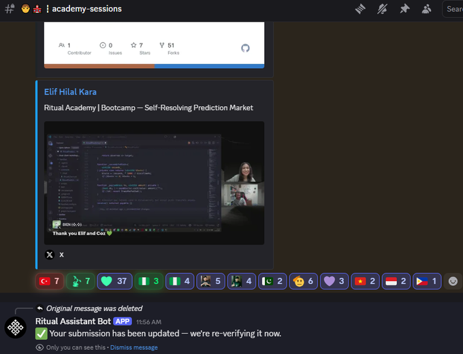Toggle the Indonesia flag reaction with 2
Viewport: 463px width, 354px height.
396,281
